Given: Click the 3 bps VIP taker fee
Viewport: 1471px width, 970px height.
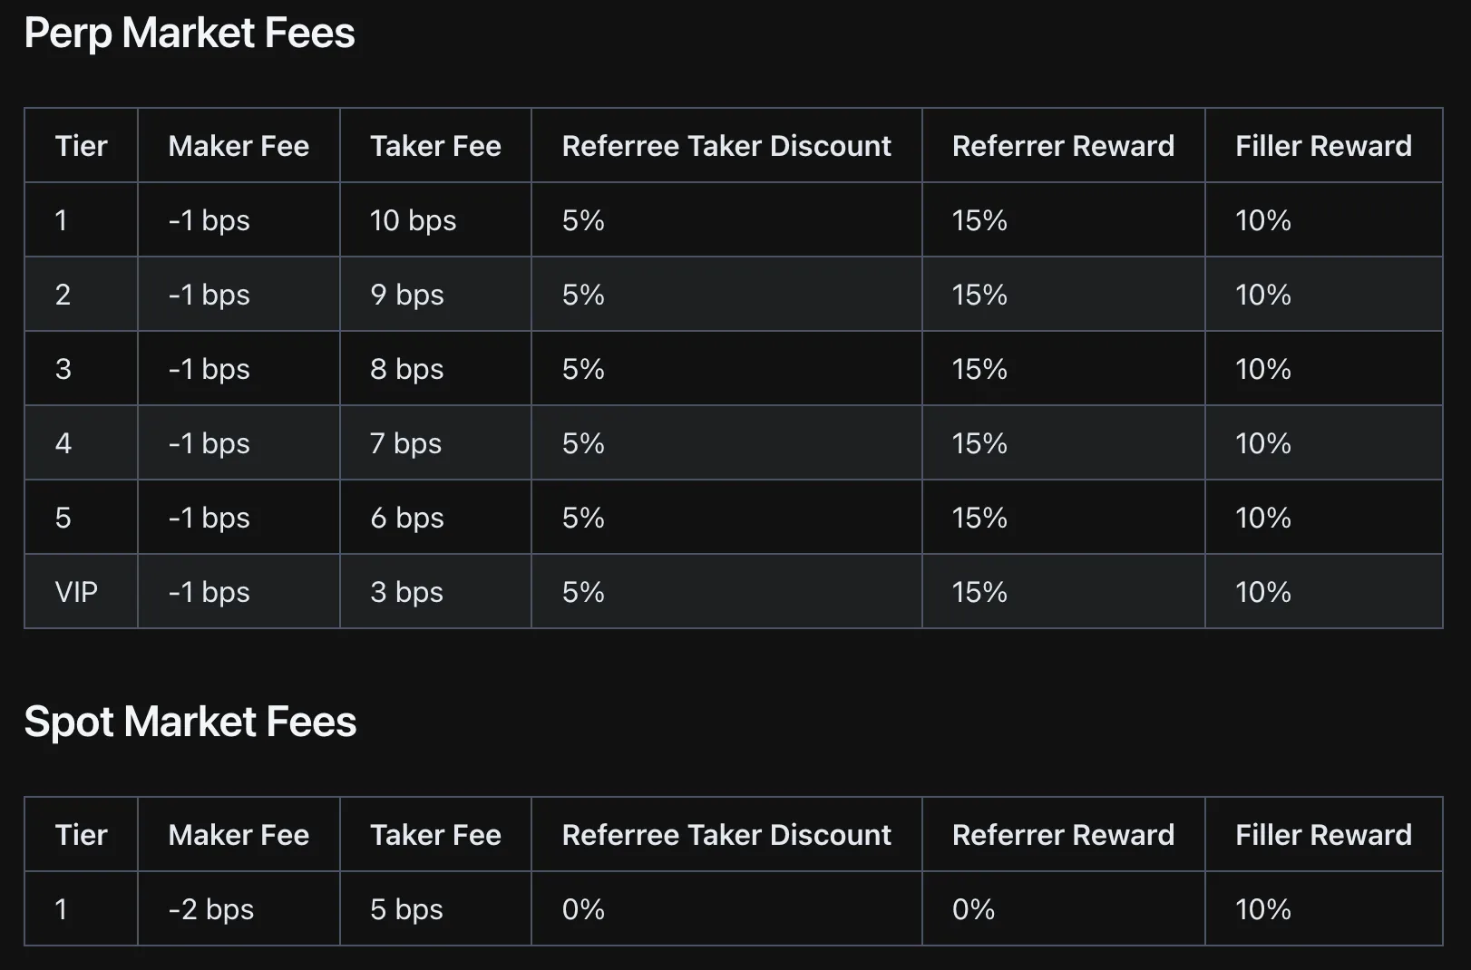Looking at the screenshot, I should (x=406, y=592).
